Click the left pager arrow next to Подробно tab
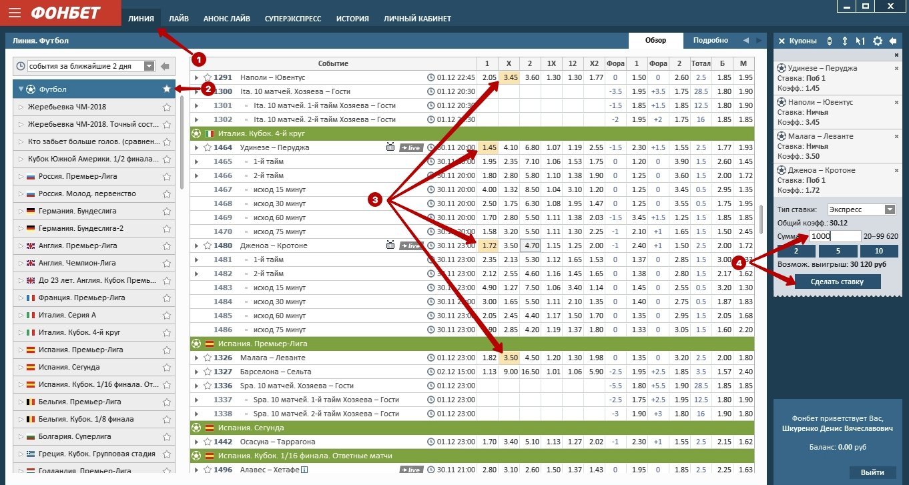Screen dimensions: 909x485 click(x=746, y=40)
